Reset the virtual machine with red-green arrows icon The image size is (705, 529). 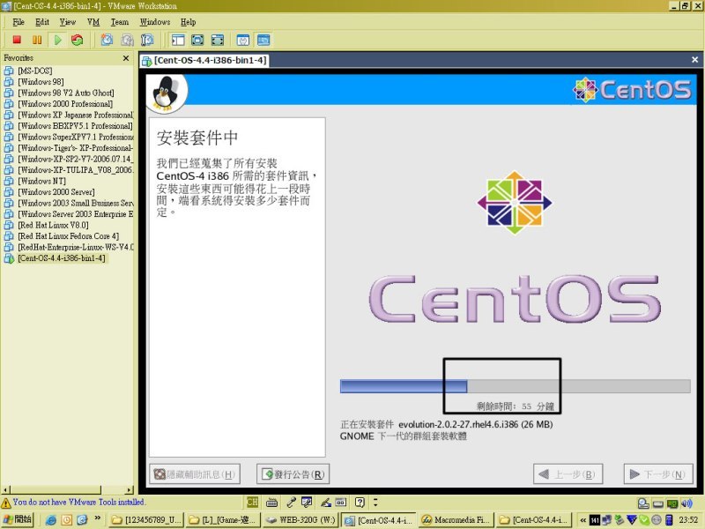[78, 40]
